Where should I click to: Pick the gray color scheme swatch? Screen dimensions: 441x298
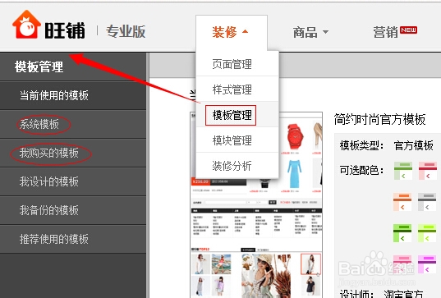tap(427, 202)
